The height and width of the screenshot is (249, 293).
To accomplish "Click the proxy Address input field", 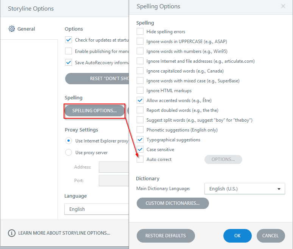I will [x=114, y=167].
